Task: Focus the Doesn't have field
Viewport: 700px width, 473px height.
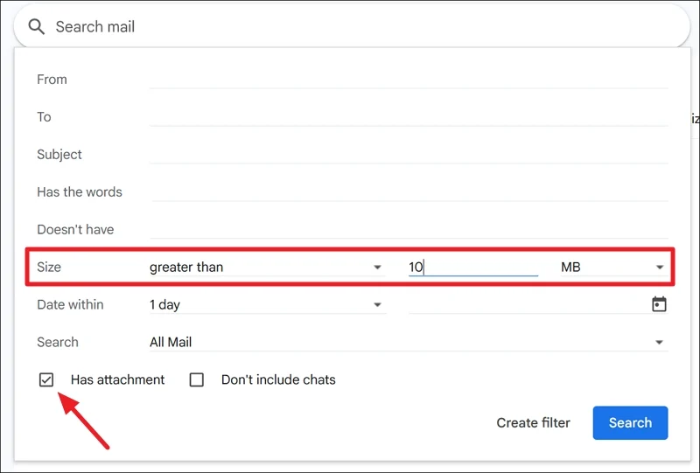Action: (x=408, y=230)
